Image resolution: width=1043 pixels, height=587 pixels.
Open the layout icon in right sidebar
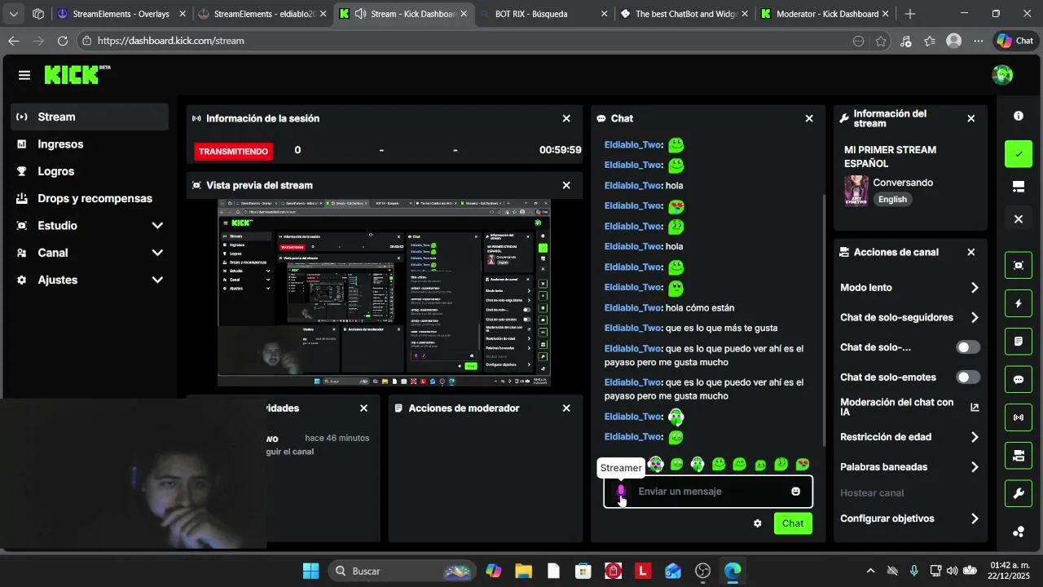1019,187
